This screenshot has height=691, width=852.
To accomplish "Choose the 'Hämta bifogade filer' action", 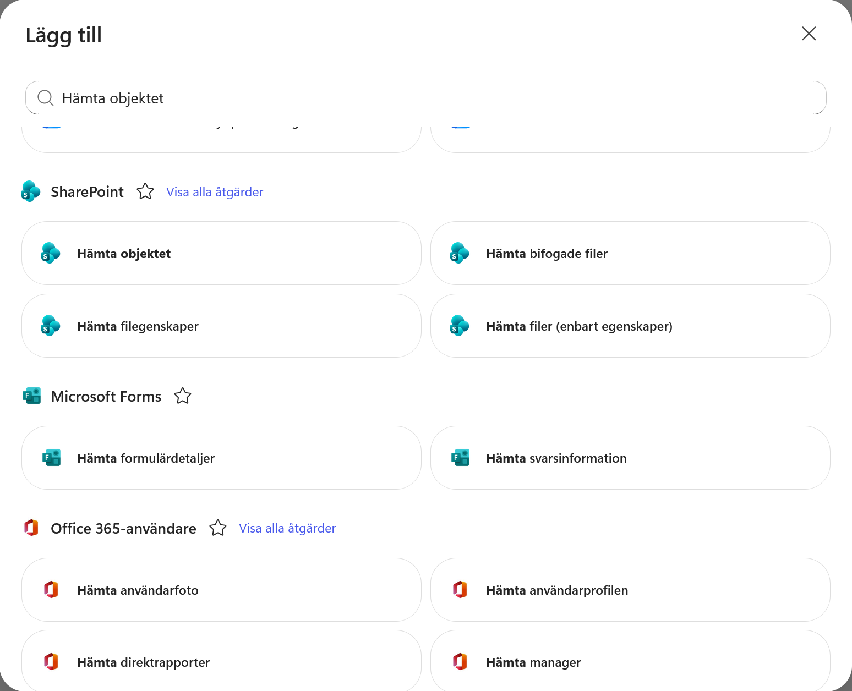I will 630,253.
